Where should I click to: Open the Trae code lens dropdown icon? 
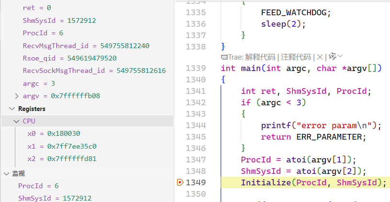[x=340, y=57]
